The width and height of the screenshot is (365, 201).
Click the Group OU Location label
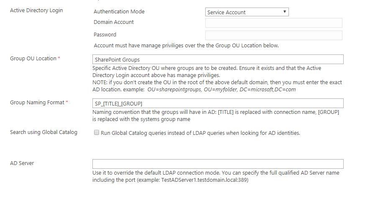(x=33, y=59)
